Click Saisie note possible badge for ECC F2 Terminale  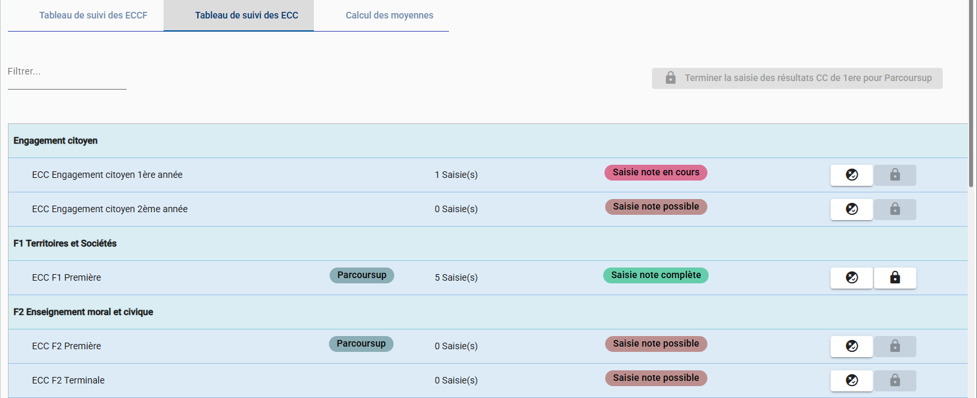coord(656,378)
